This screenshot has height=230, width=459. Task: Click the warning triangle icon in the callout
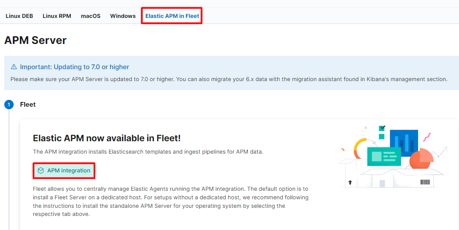(x=14, y=67)
